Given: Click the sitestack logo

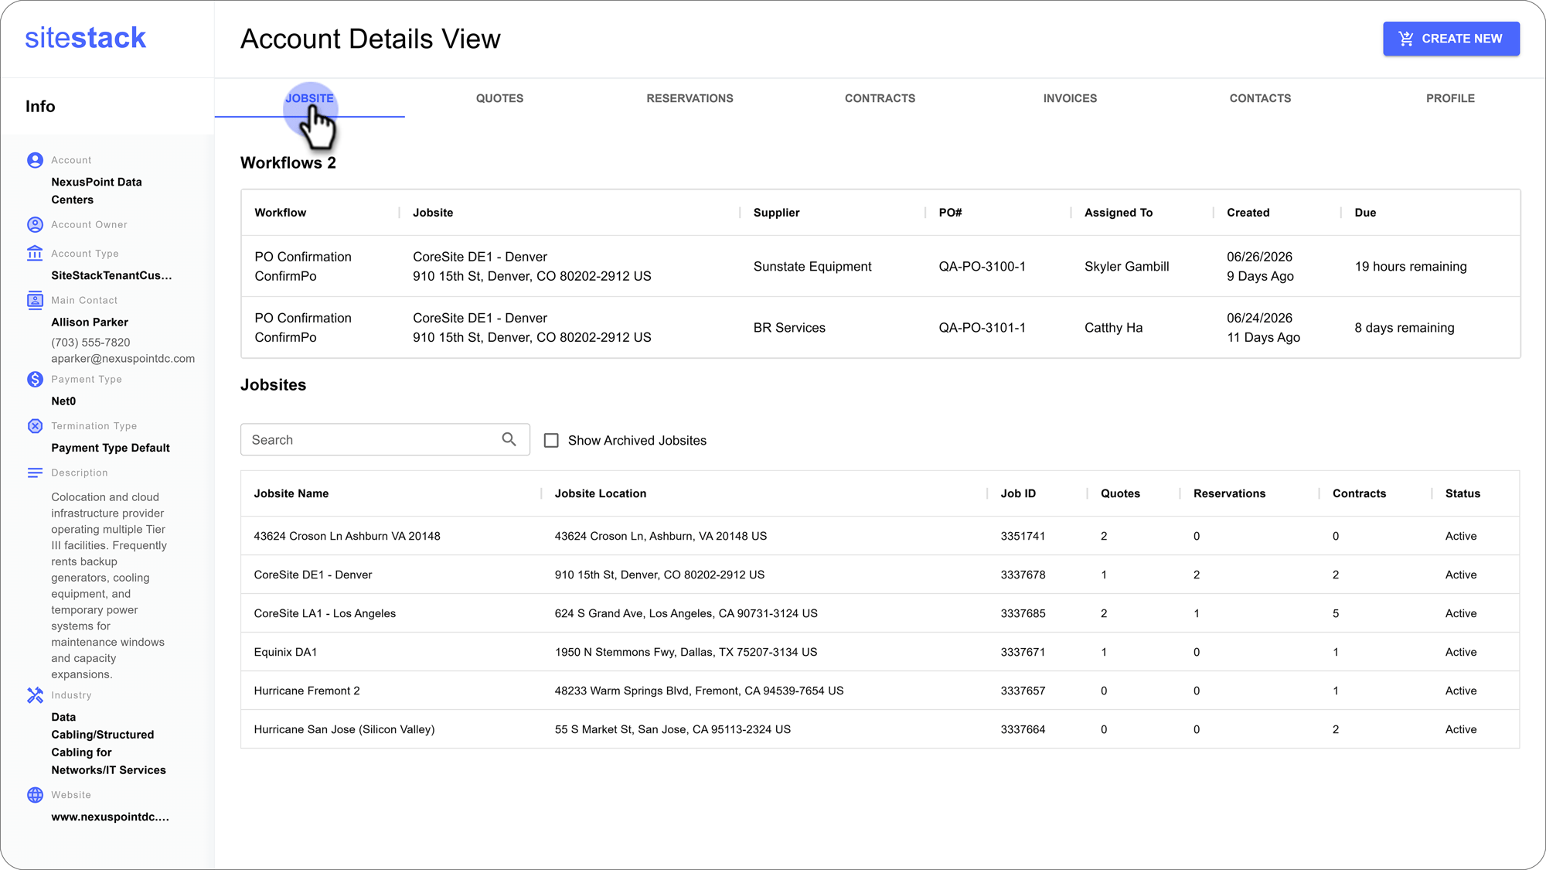Looking at the screenshot, I should pyautogui.click(x=85, y=38).
